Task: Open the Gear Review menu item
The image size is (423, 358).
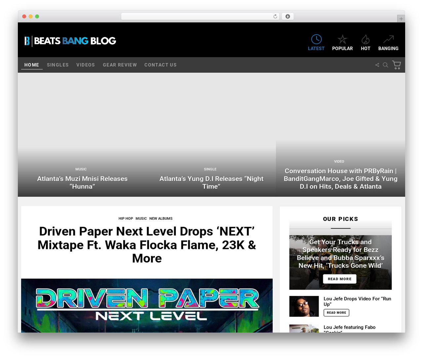Action: [x=120, y=65]
